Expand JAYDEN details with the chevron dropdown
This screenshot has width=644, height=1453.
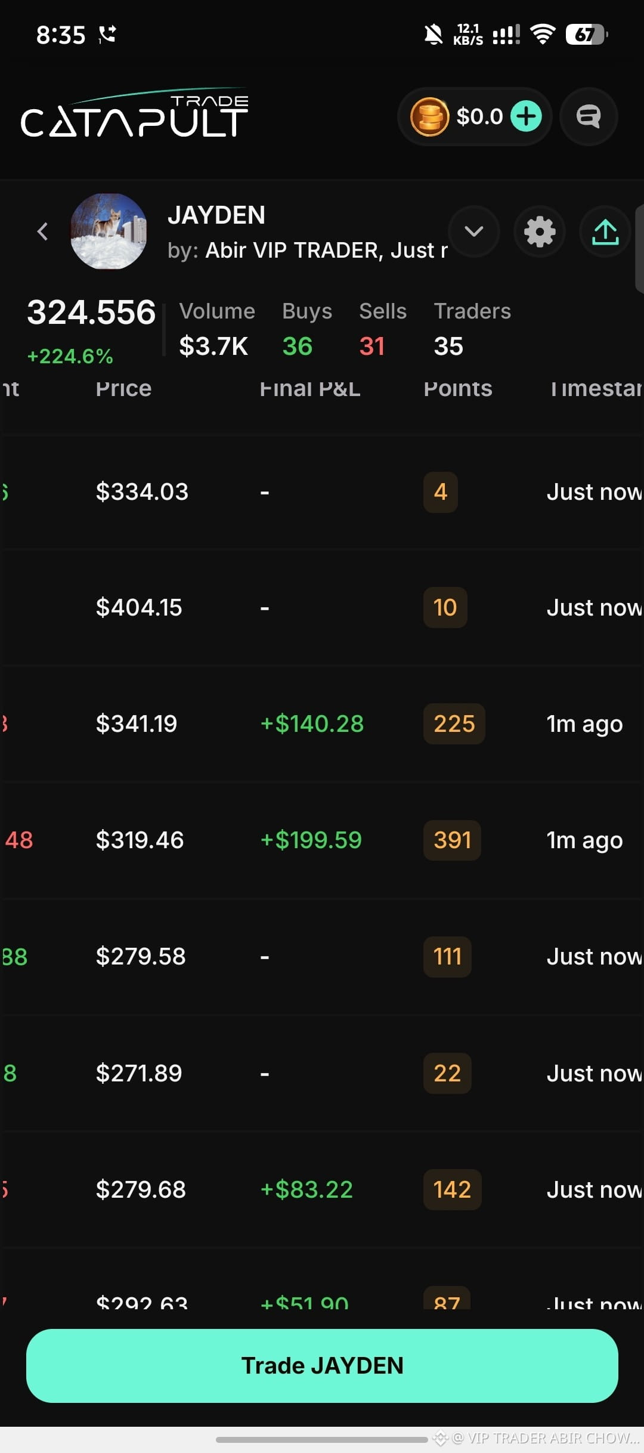coord(474,231)
